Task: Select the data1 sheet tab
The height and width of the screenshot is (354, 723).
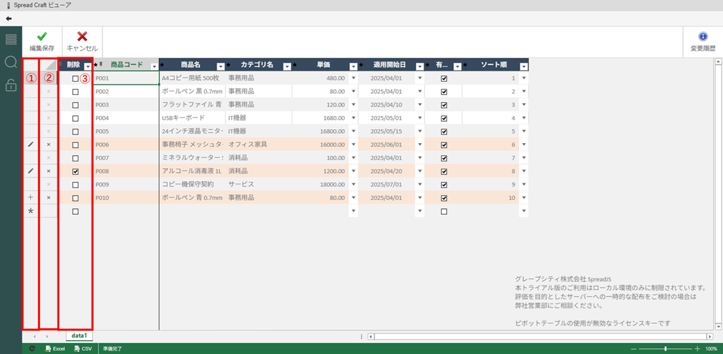Action: click(x=79, y=336)
